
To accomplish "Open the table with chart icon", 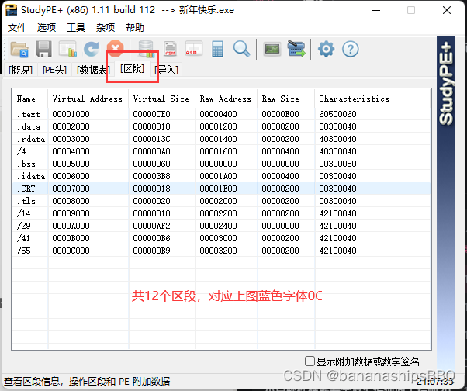I will 67,49.
